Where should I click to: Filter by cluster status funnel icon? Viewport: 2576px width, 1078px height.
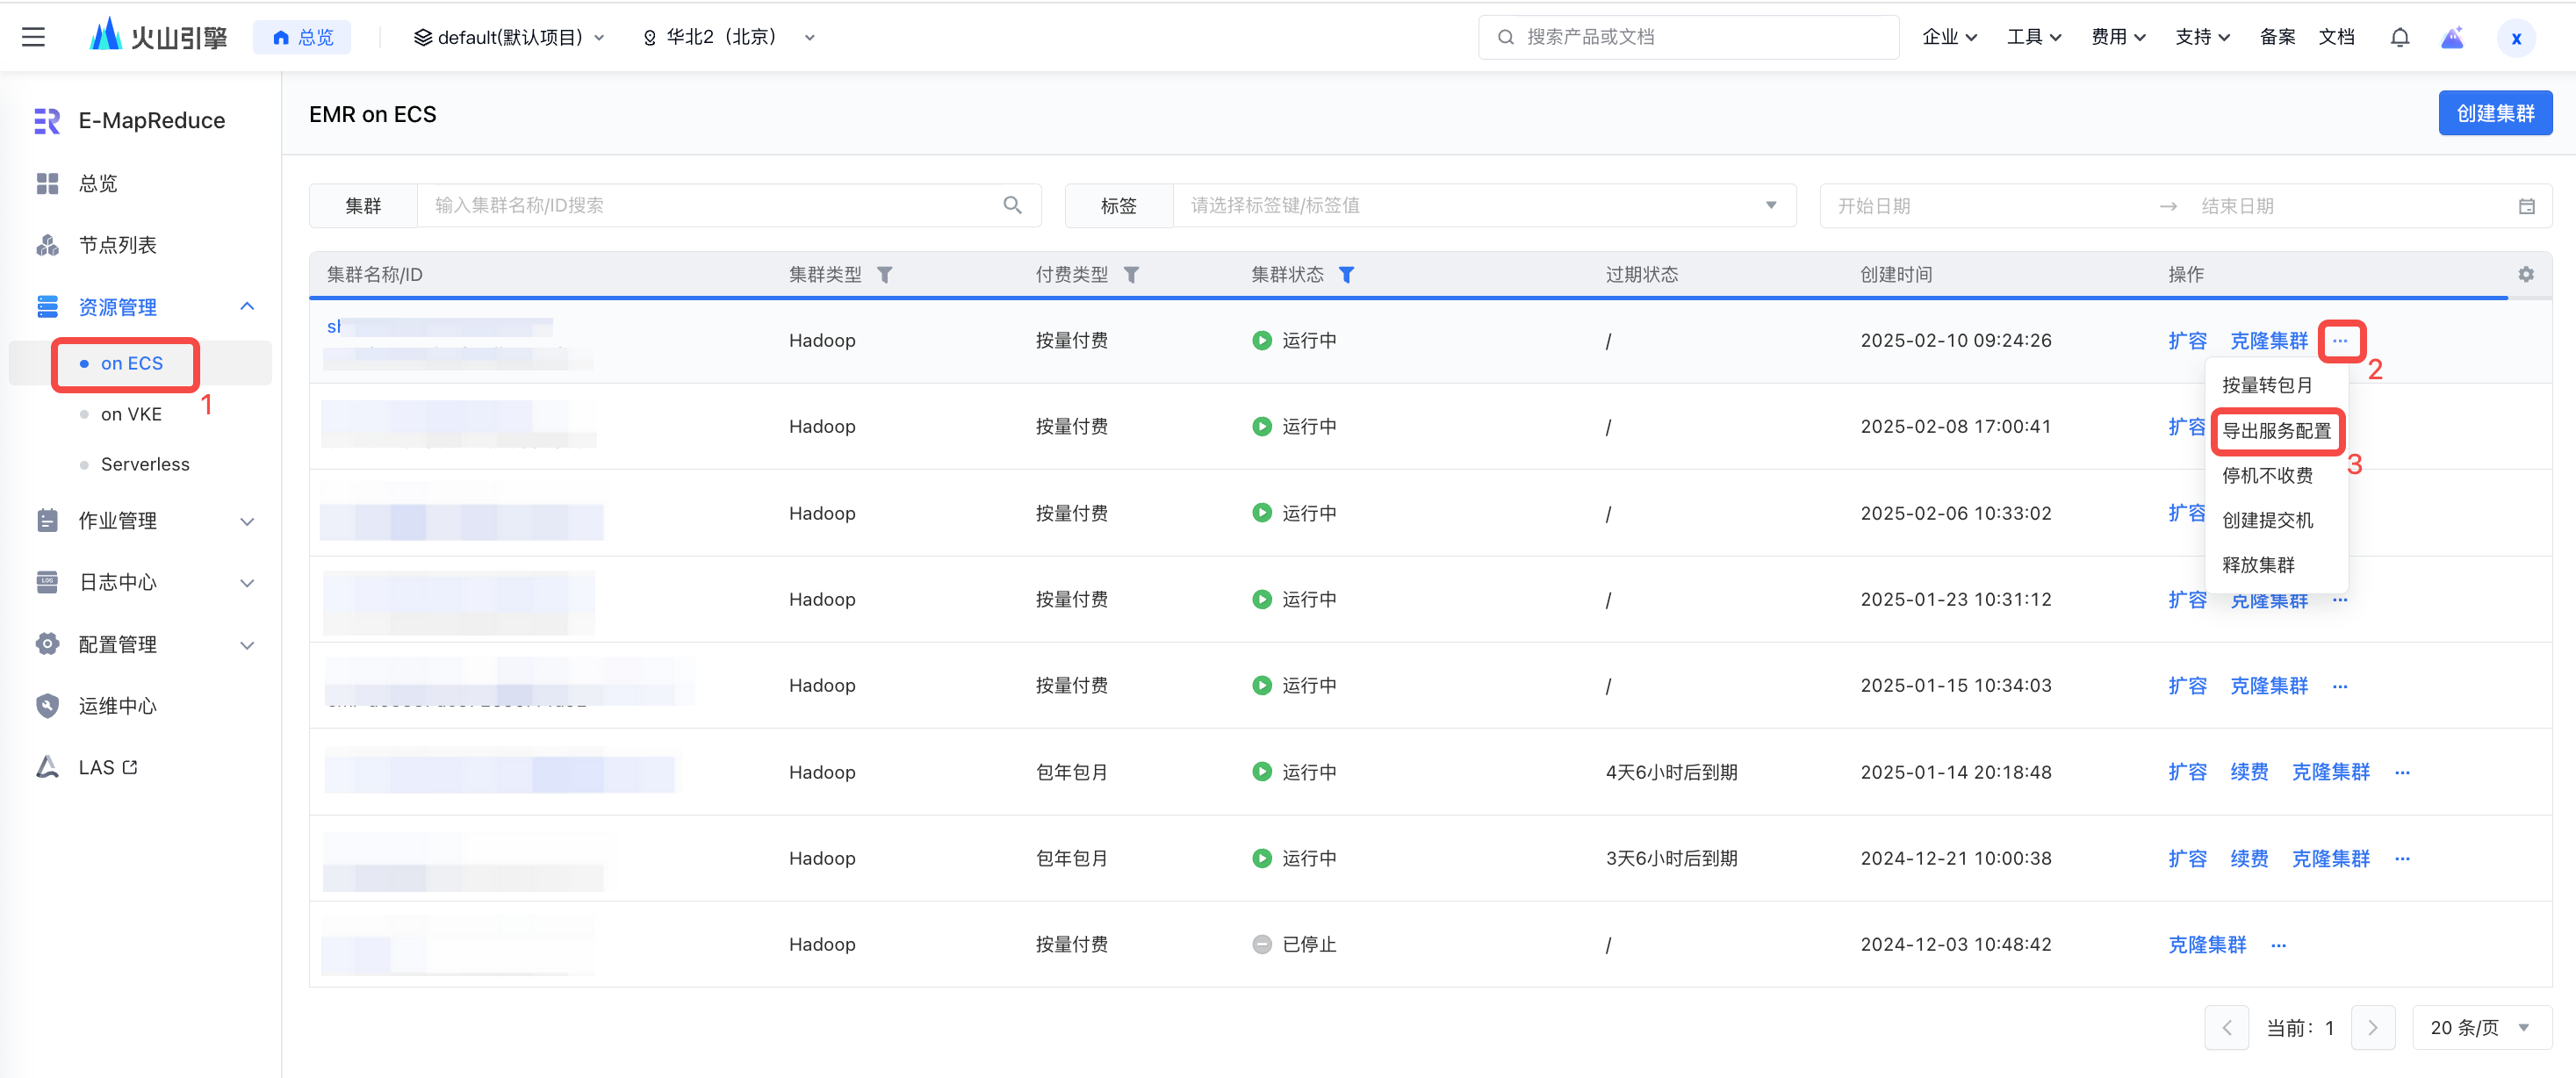(x=1346, y=275)
